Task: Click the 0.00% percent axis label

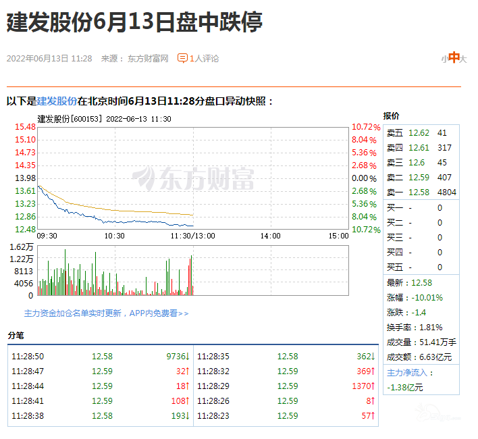Action: pyautogui.click(x=364, y=178)
